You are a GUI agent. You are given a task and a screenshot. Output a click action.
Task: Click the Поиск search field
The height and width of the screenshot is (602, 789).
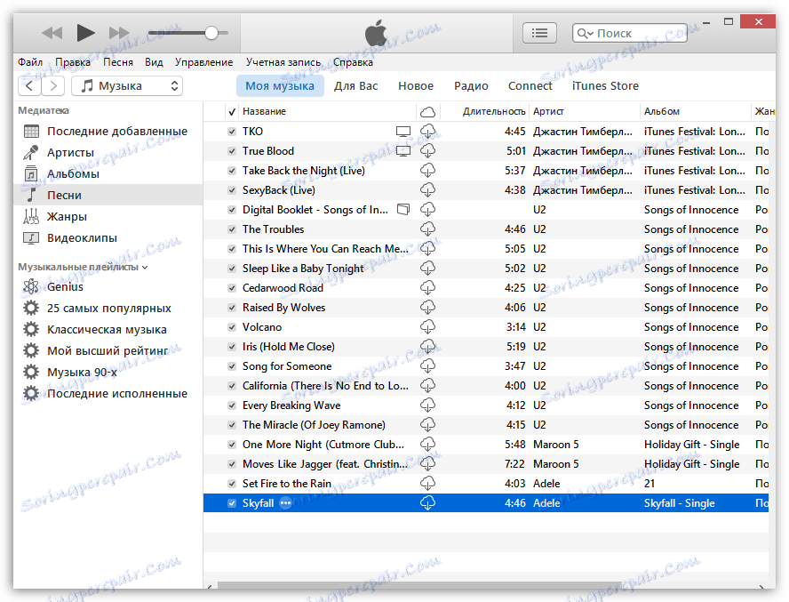[629, 33]
